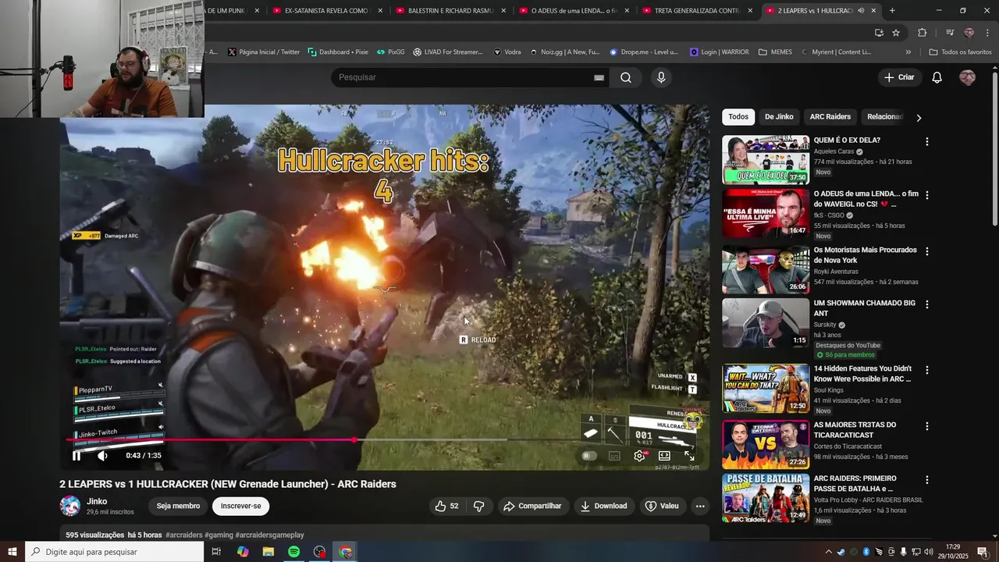Start voice search with the microphone icon

click(x=661, y=77)
